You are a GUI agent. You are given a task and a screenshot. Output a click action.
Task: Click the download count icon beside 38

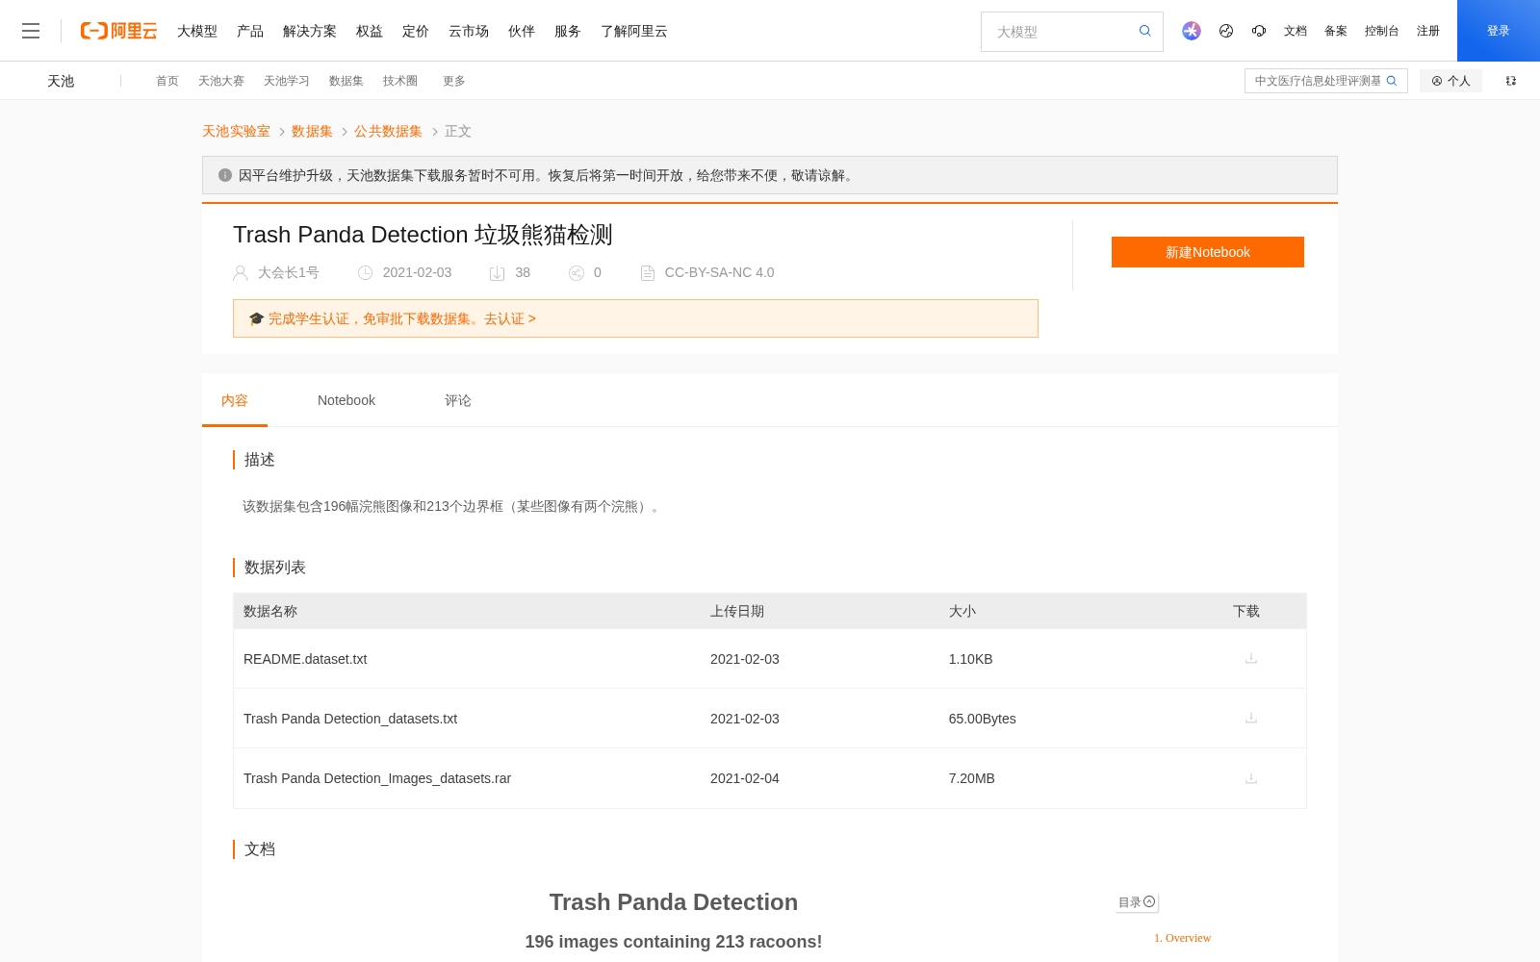click(x=497, y=273)
